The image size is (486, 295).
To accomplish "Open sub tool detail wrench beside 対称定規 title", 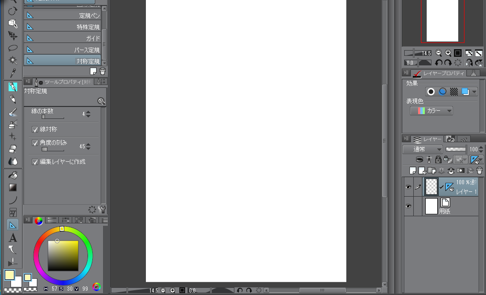I will 101,101.
